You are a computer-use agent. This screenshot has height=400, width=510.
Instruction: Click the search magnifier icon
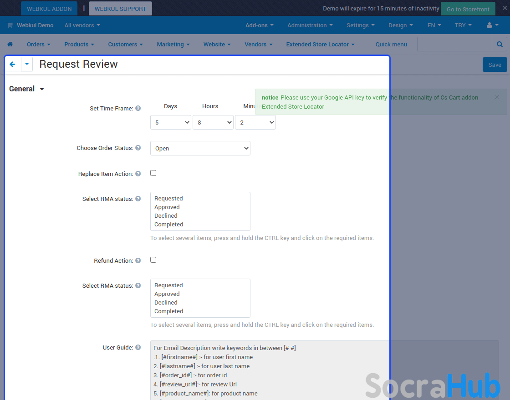click(x=500, y=45)
